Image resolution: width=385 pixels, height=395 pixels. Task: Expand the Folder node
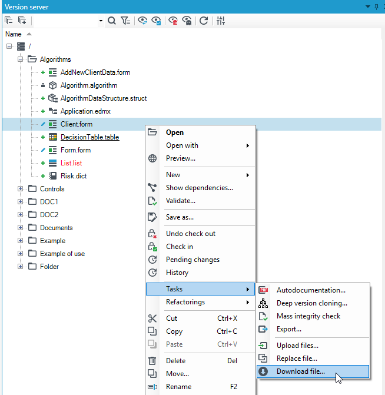click(20, 266)
